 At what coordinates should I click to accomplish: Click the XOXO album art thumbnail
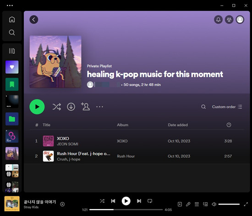point(49,141)
